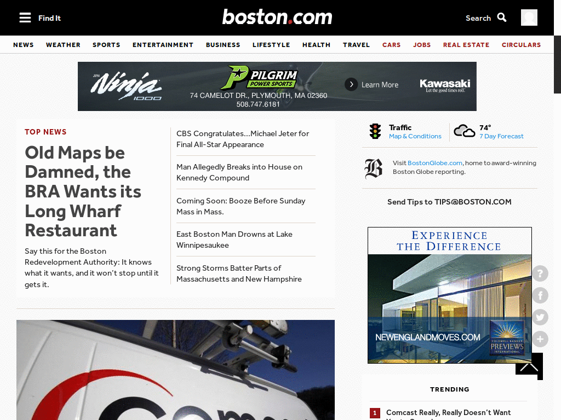The height and width of the screenshot is (420, 561).
Task: Click the Learn More arrow in Kawasaki ad
Action: click(351, 85)
